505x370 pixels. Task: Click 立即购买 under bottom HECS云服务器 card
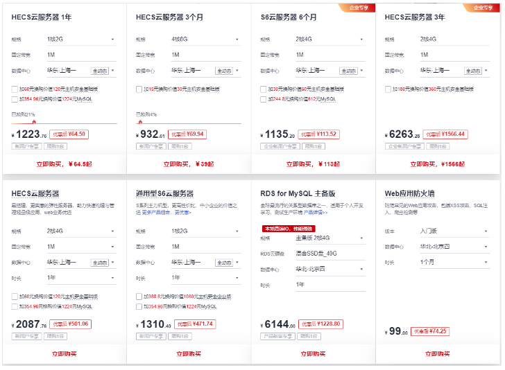pyautogui.click(x=64, y=354)
